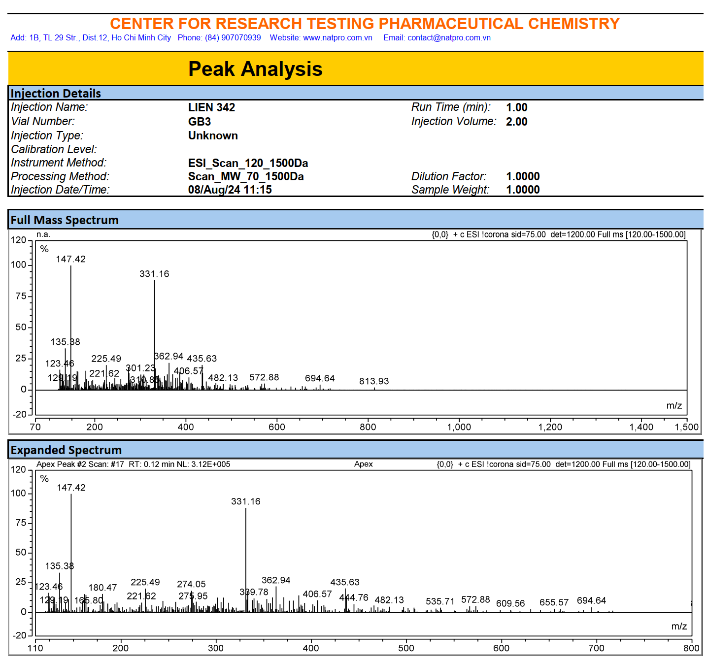
Task: Click the Peak Analysis title banner
Action: [x=255, y=69]
